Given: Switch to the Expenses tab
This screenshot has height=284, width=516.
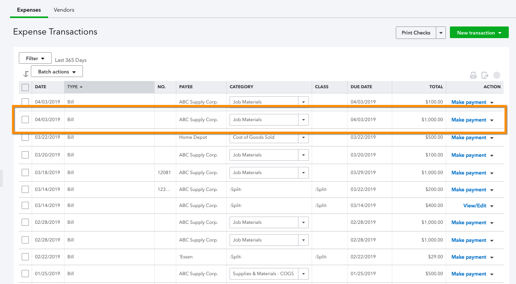Looking at the screenshot, I should tap(29, 10).
